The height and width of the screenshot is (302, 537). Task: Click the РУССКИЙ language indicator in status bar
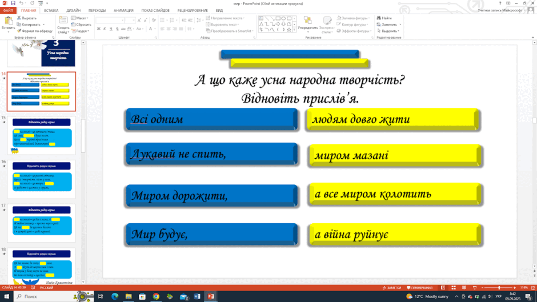click(x=47, y=288)
